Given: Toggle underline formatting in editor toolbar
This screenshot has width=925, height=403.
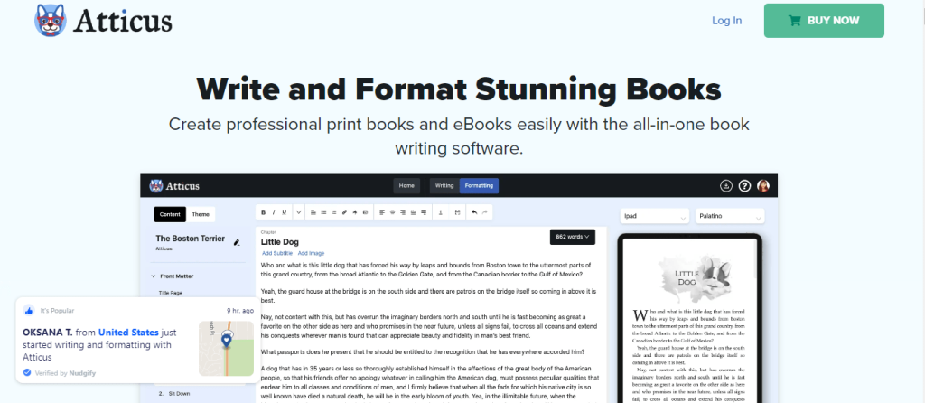Looking at the screenshot, I should tap(285, 211).
